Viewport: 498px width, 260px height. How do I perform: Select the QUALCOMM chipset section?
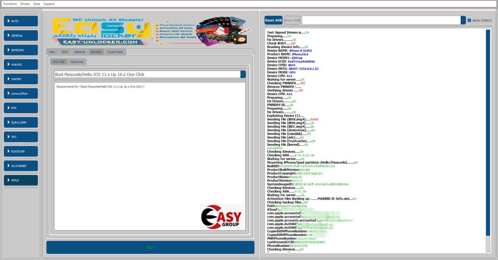(21, 122)
